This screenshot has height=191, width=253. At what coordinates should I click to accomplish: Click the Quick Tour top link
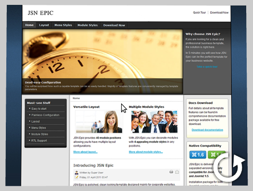click(x=199, y=13)
